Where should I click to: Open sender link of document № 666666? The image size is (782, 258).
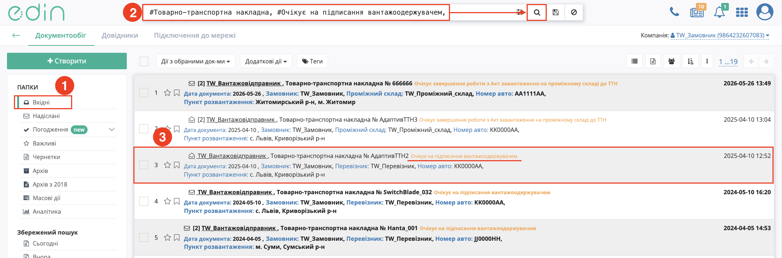pyautogui.click(x=244, y=83)
